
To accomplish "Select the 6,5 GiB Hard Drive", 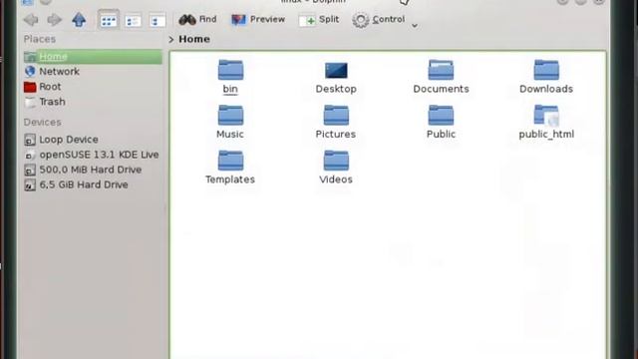I will point(93,184).
